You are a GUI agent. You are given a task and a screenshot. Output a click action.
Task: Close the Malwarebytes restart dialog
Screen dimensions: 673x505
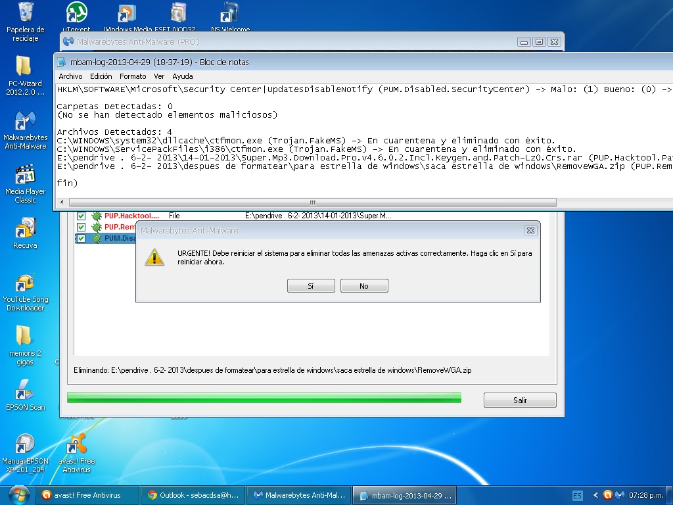530,231
